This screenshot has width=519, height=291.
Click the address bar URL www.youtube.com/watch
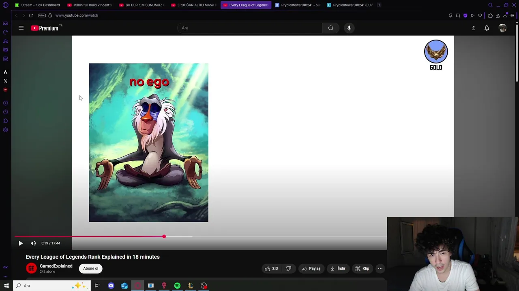coord(77,15)
